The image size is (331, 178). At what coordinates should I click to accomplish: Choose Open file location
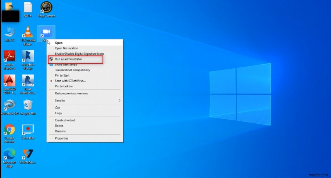point(85,48)
